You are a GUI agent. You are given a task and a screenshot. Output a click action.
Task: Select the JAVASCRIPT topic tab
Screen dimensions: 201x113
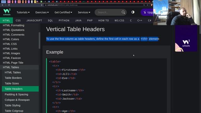(34, 20)
